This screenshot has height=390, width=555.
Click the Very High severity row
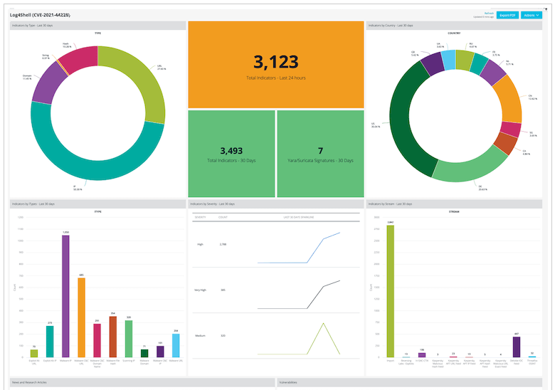pyautogui.click(x=276, y=290)
